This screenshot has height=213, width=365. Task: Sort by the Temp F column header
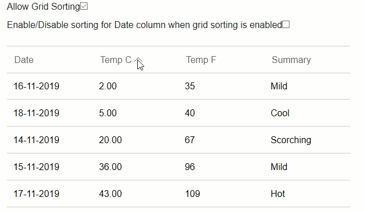point(201,60)
